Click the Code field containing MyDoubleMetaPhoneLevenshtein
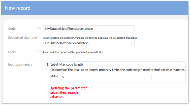 click(89, 29)
